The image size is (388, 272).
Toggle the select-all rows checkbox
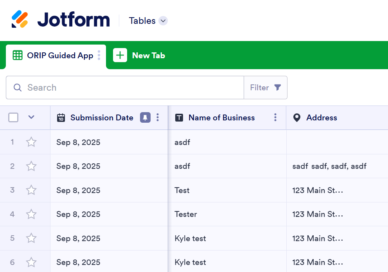(13, 118)
